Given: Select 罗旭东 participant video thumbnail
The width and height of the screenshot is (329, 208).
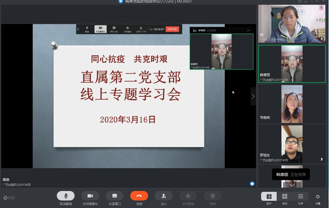Looking at the screenshot, I should [x=292, y=144].
